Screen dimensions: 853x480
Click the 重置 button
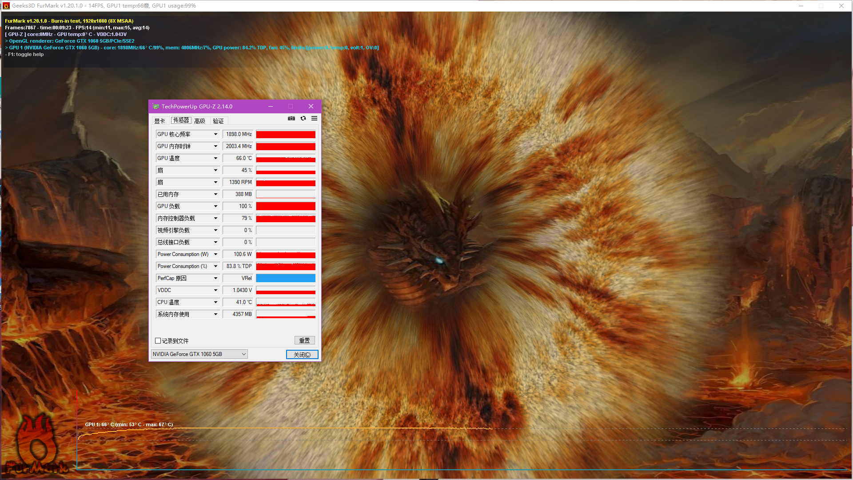(305, 340)
